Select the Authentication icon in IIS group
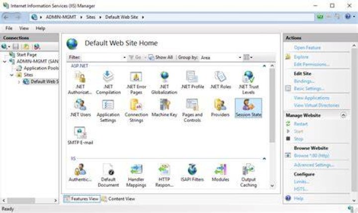Screen dimensions: 358x213 pyautogui.click(x=80, y=173)
